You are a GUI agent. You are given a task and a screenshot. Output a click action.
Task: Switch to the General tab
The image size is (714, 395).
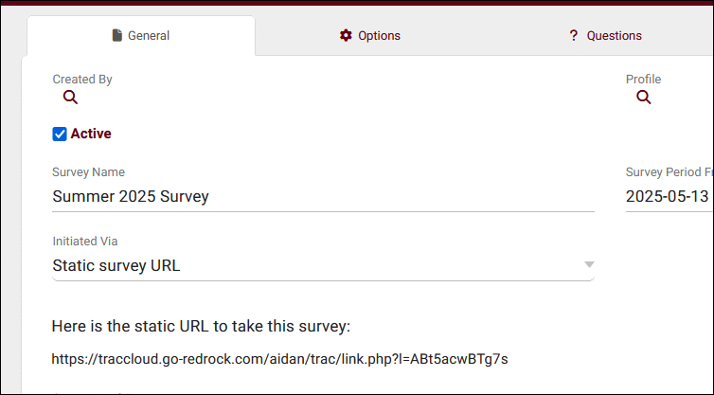click(141, 36)
